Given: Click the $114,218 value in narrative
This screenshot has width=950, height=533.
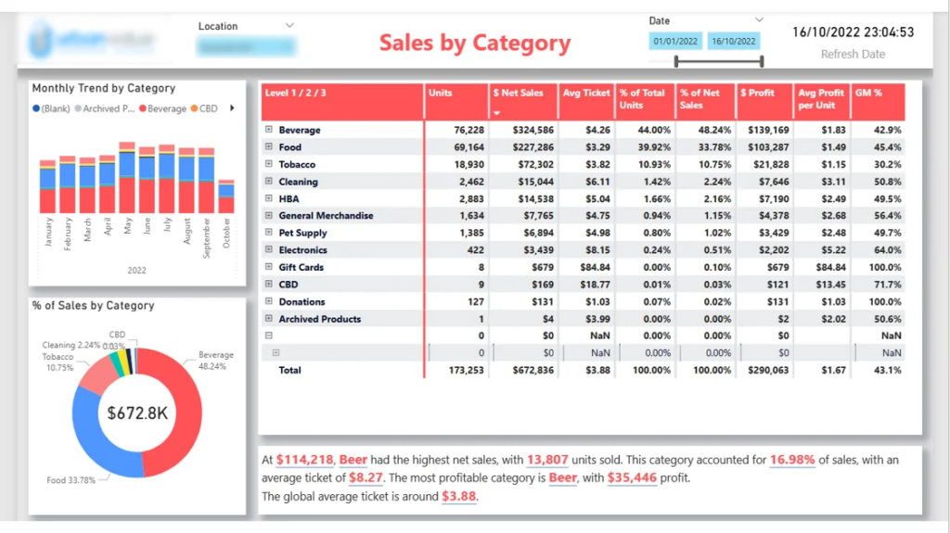Looking at the screenshot, I should [x=304, y=460].
